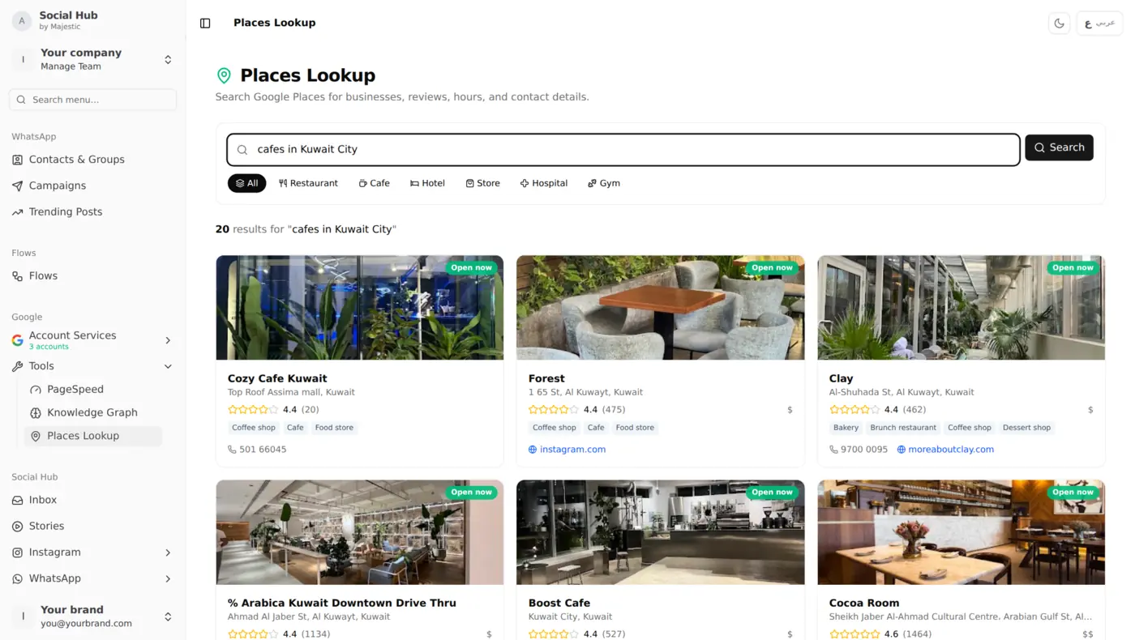This screenshot has height=640, width=1135.
Task: Click Cozy Cafe Kuwait title
Action: point(277,378)
